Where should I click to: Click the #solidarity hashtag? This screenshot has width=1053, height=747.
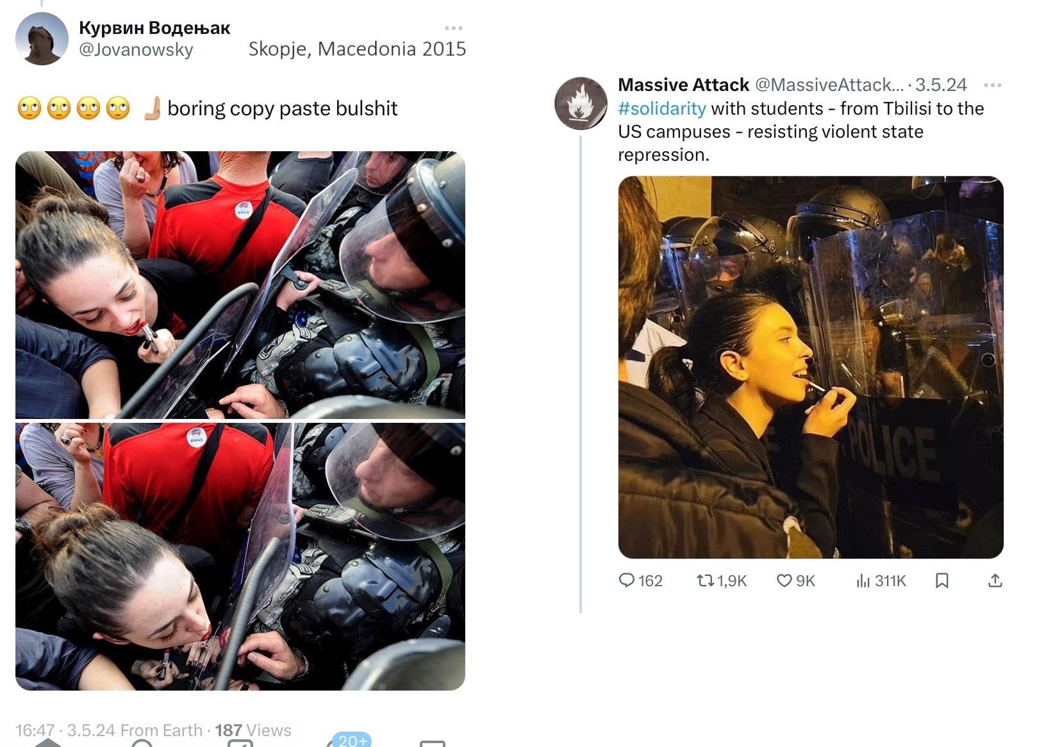point(661,108)
